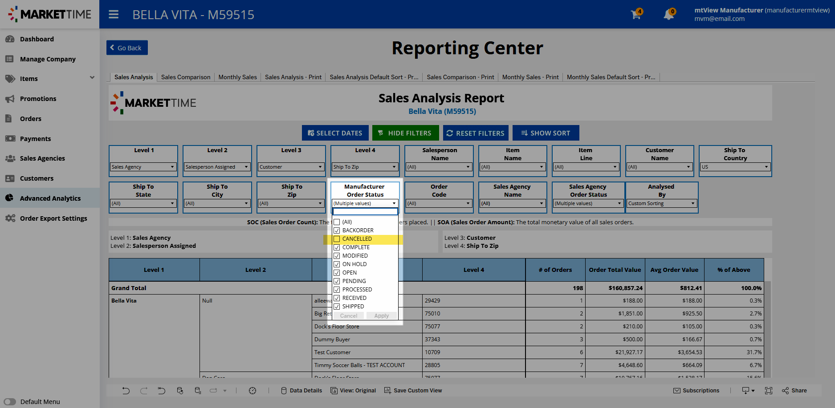Click the Sales Agencies people icon
This screenshot has width=835, height=408.
pos(10,158)
